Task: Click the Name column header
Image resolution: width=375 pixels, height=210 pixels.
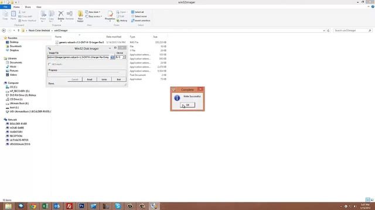Action: pyautogui.click(x=59, y=37)
